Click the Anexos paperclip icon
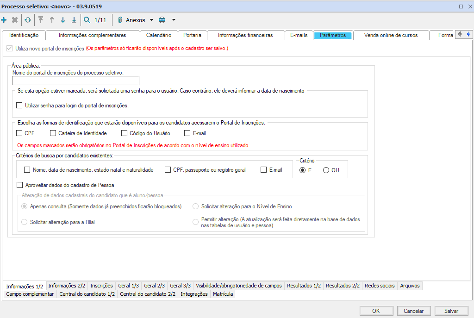Image resolution: width=474 pixels, height=318 pixels. (x=120, y=20)
